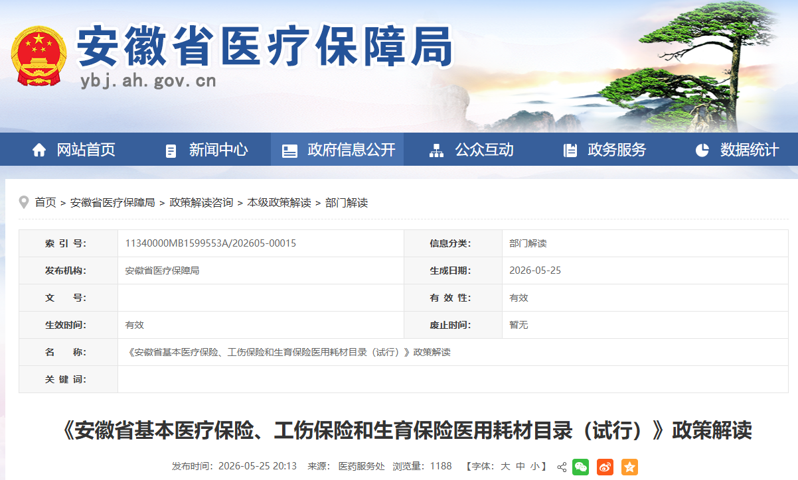
Task: Go to 首页 breadcrumb link
Action: pyautogui.click(x=46, y=202)
